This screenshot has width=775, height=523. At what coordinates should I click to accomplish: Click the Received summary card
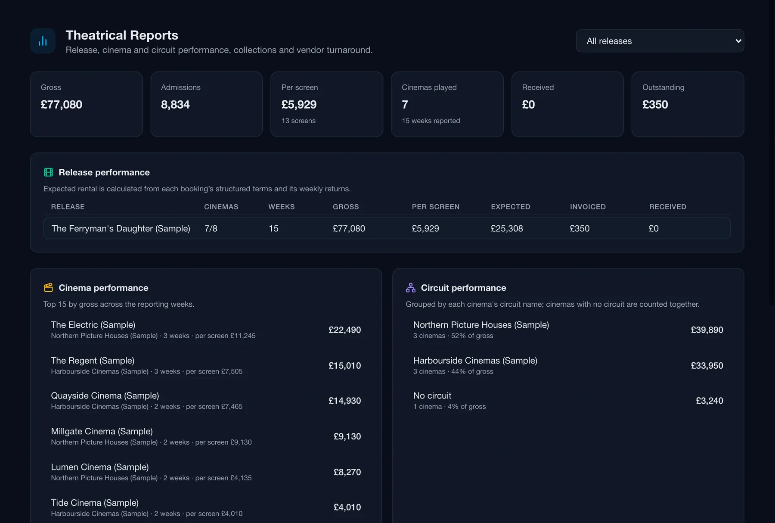point(567,104)
